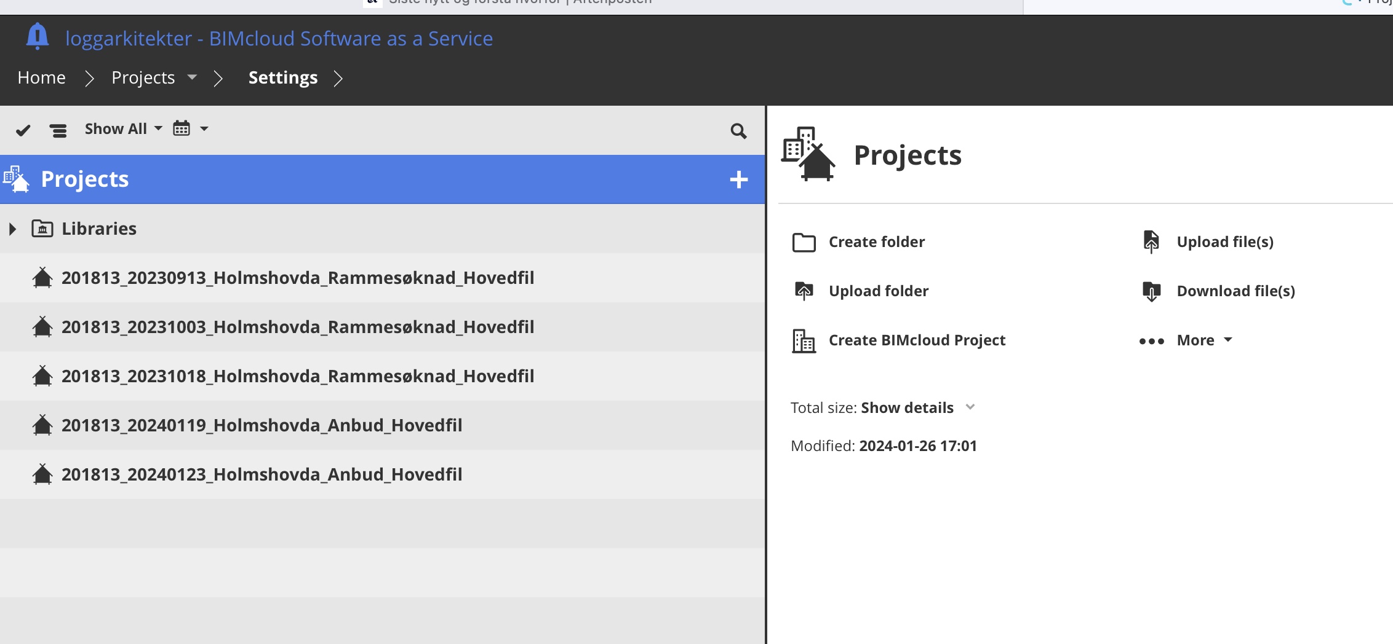Click the notification bell icon

(x=37, y=36)
